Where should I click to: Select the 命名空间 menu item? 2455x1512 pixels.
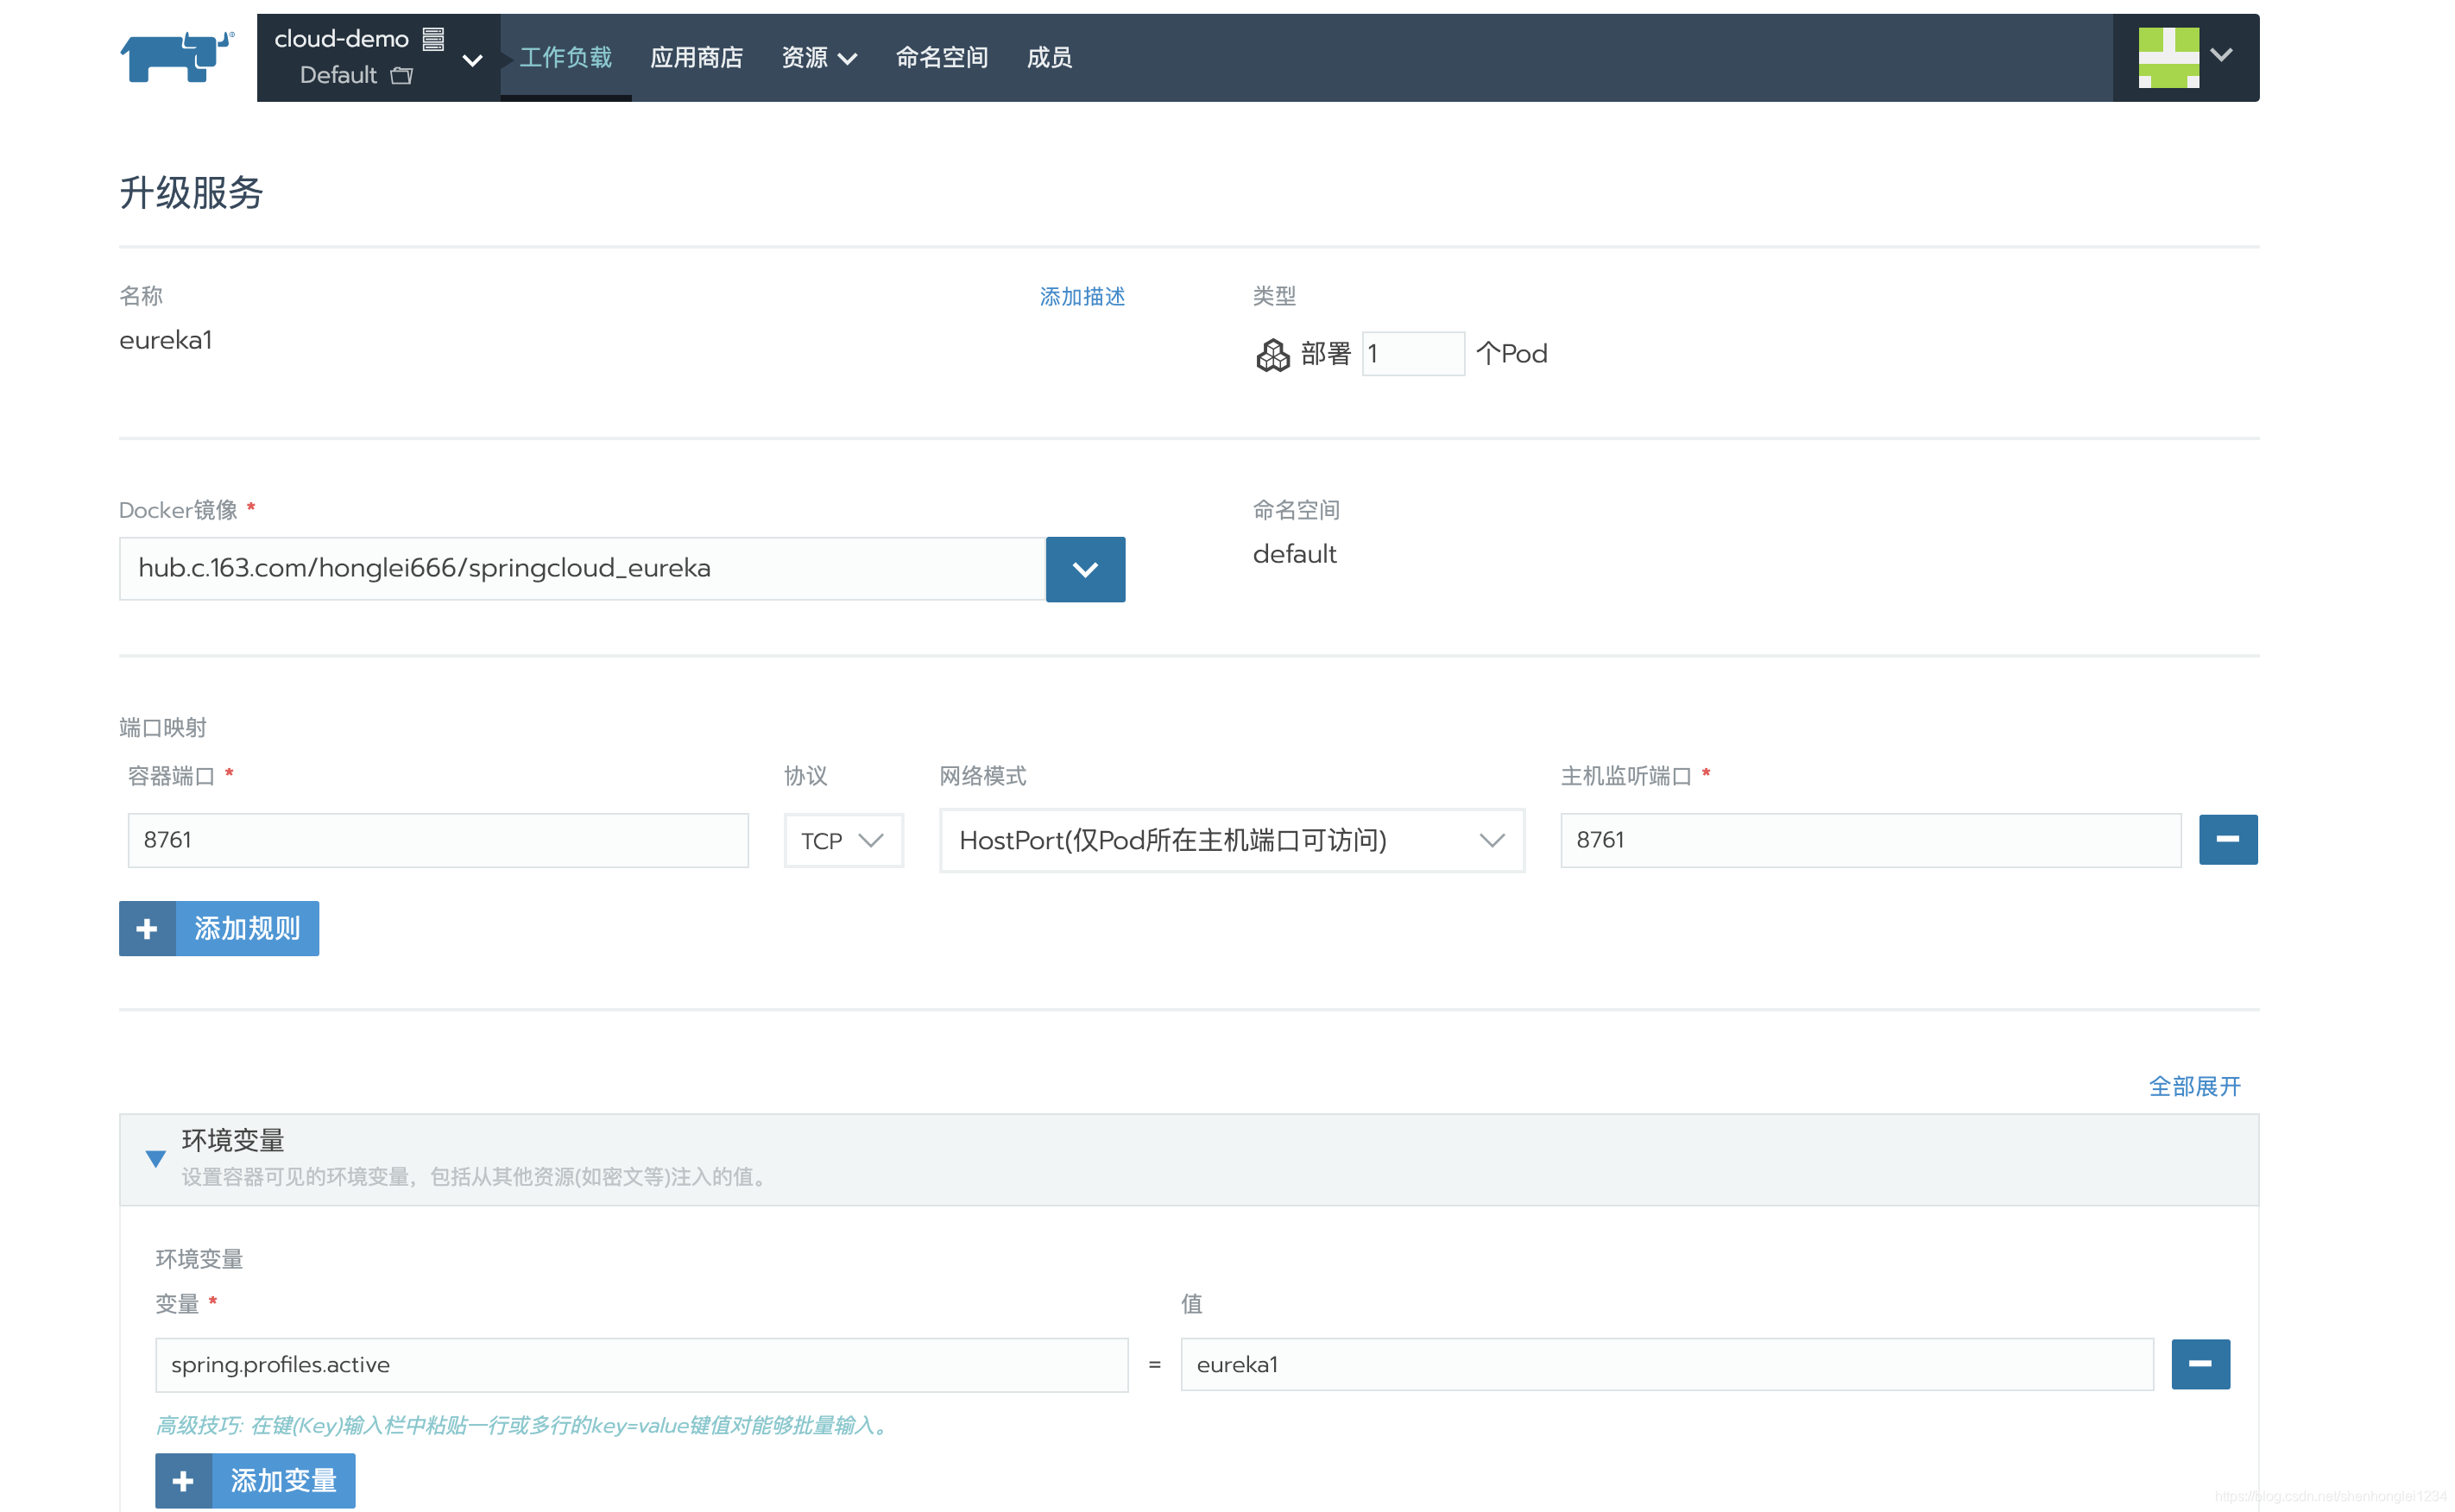[940, 56]
